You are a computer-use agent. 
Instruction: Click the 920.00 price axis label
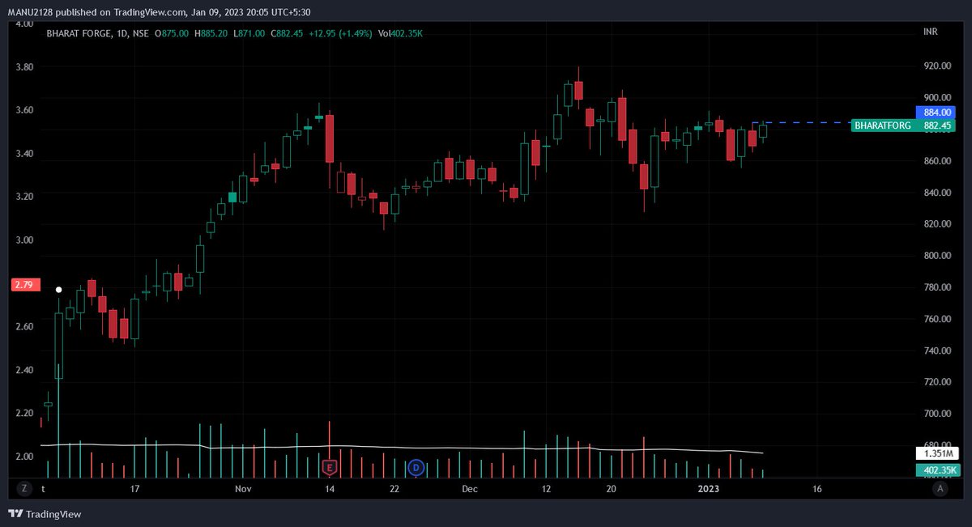[936, 66]
